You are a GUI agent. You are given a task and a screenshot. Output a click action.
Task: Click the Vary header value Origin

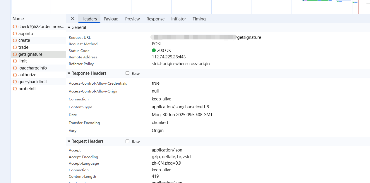(x=157, y=130)
